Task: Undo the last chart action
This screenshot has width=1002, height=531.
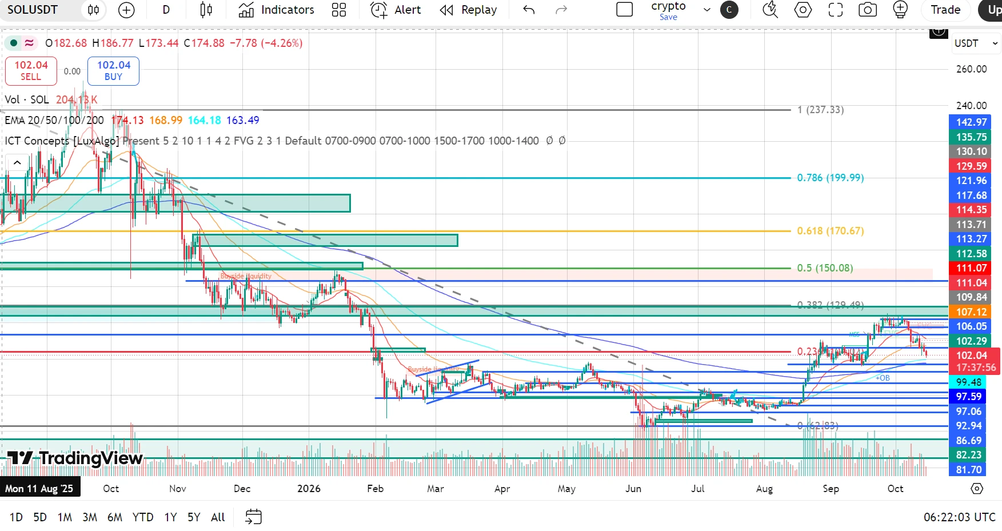Action: (529, 10)
